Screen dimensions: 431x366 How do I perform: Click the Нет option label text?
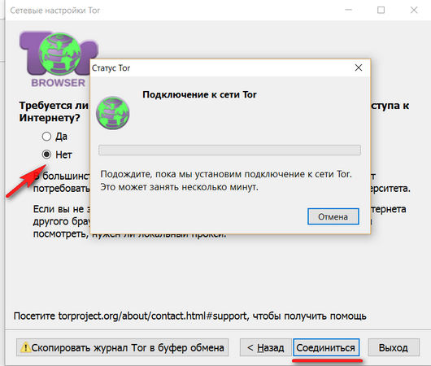[63, 155]
